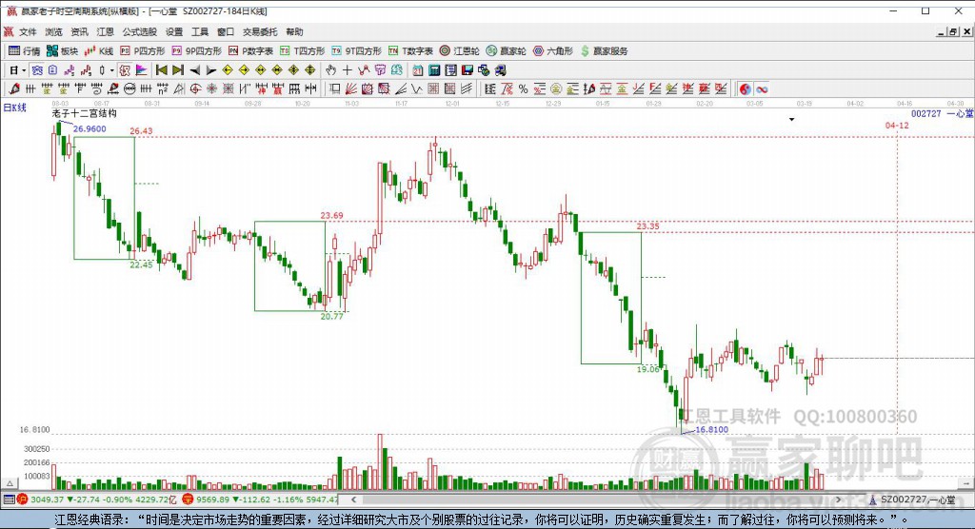Expand the candlestick style dropdown arrow
975x529 pixels.
(x=112, y=70)
